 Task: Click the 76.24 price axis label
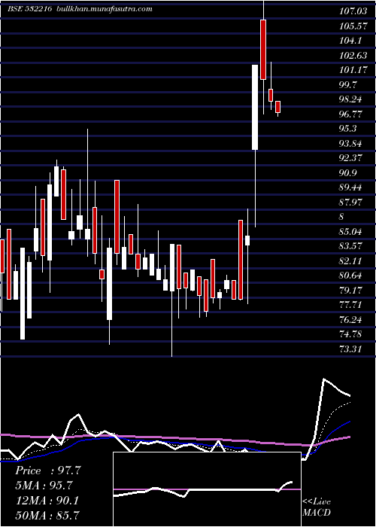coord(350,320)
